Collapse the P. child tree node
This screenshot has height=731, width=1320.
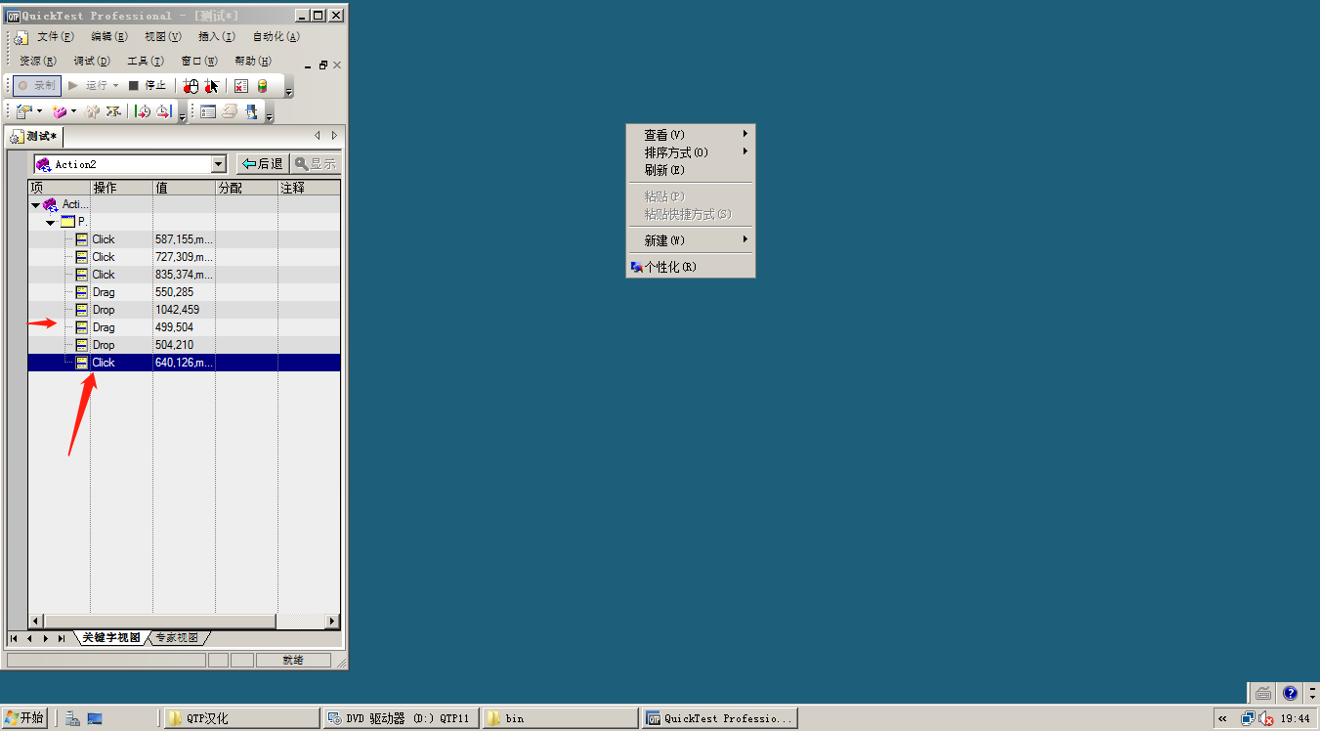tap(50, 223)
